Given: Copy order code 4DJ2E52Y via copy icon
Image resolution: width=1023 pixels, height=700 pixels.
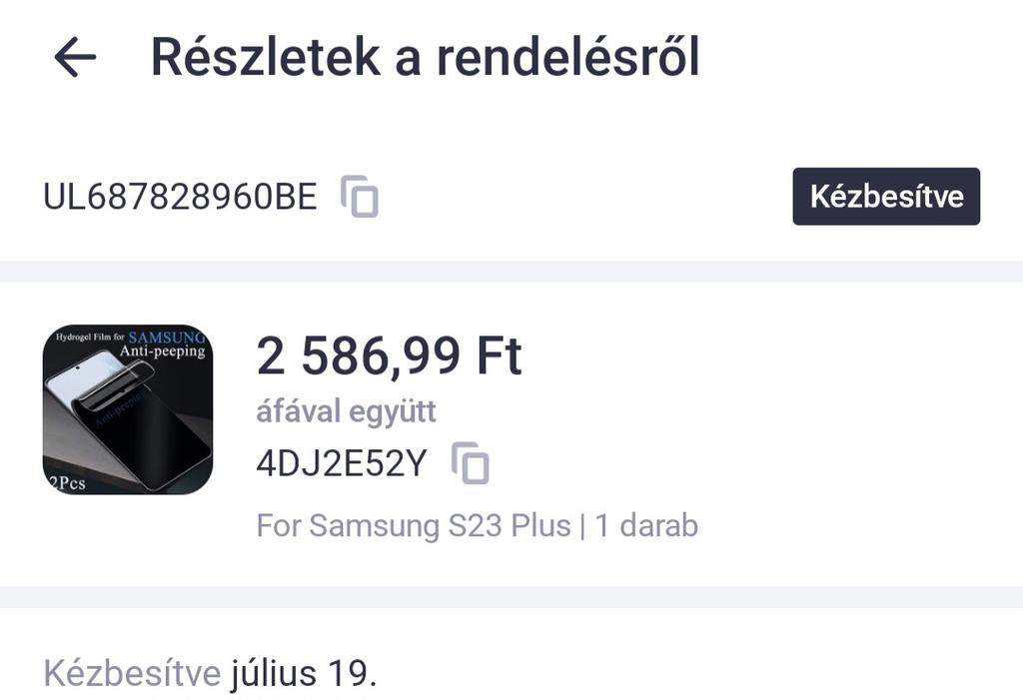Looking at the screenshot, I should (471, 463).
